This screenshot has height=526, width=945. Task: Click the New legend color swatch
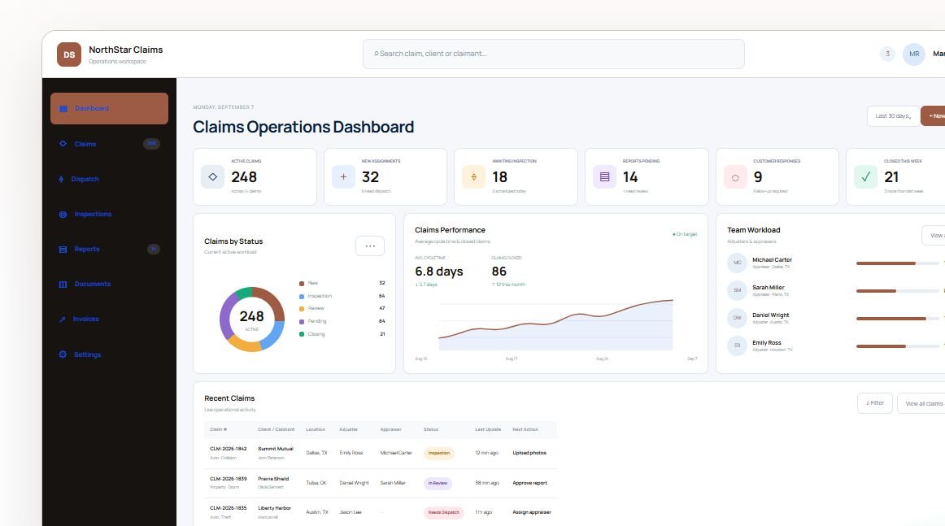302,284
